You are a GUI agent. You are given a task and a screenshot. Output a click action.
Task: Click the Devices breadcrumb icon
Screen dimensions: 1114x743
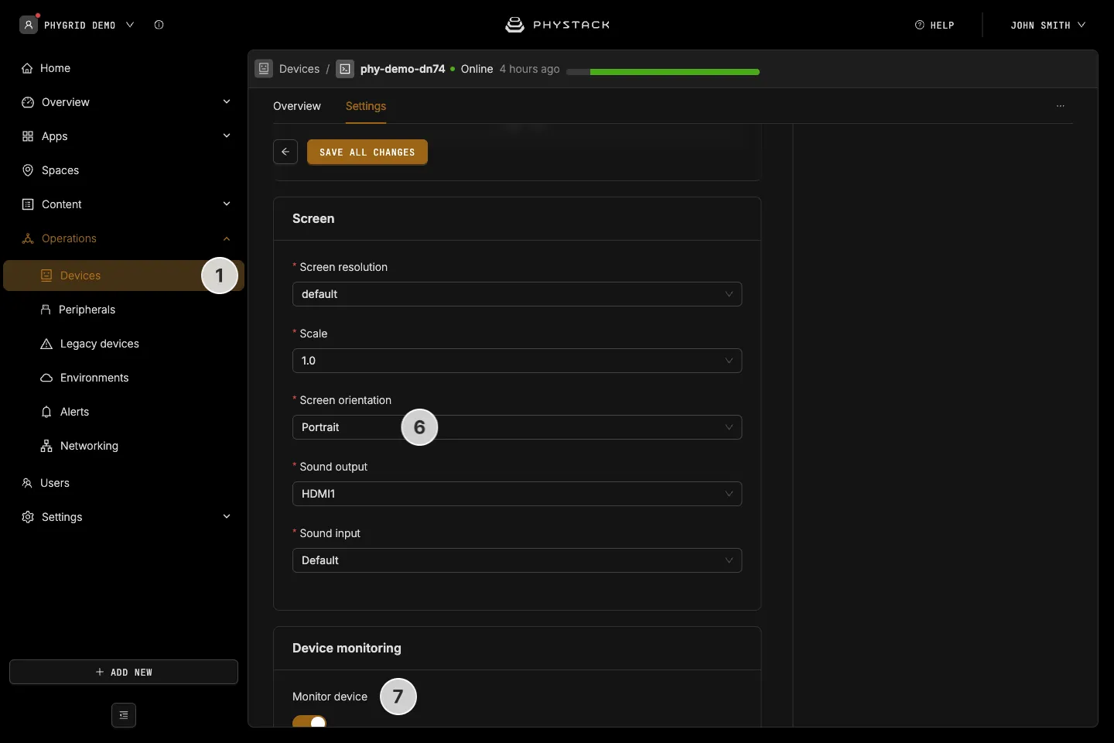pos(264,69)
